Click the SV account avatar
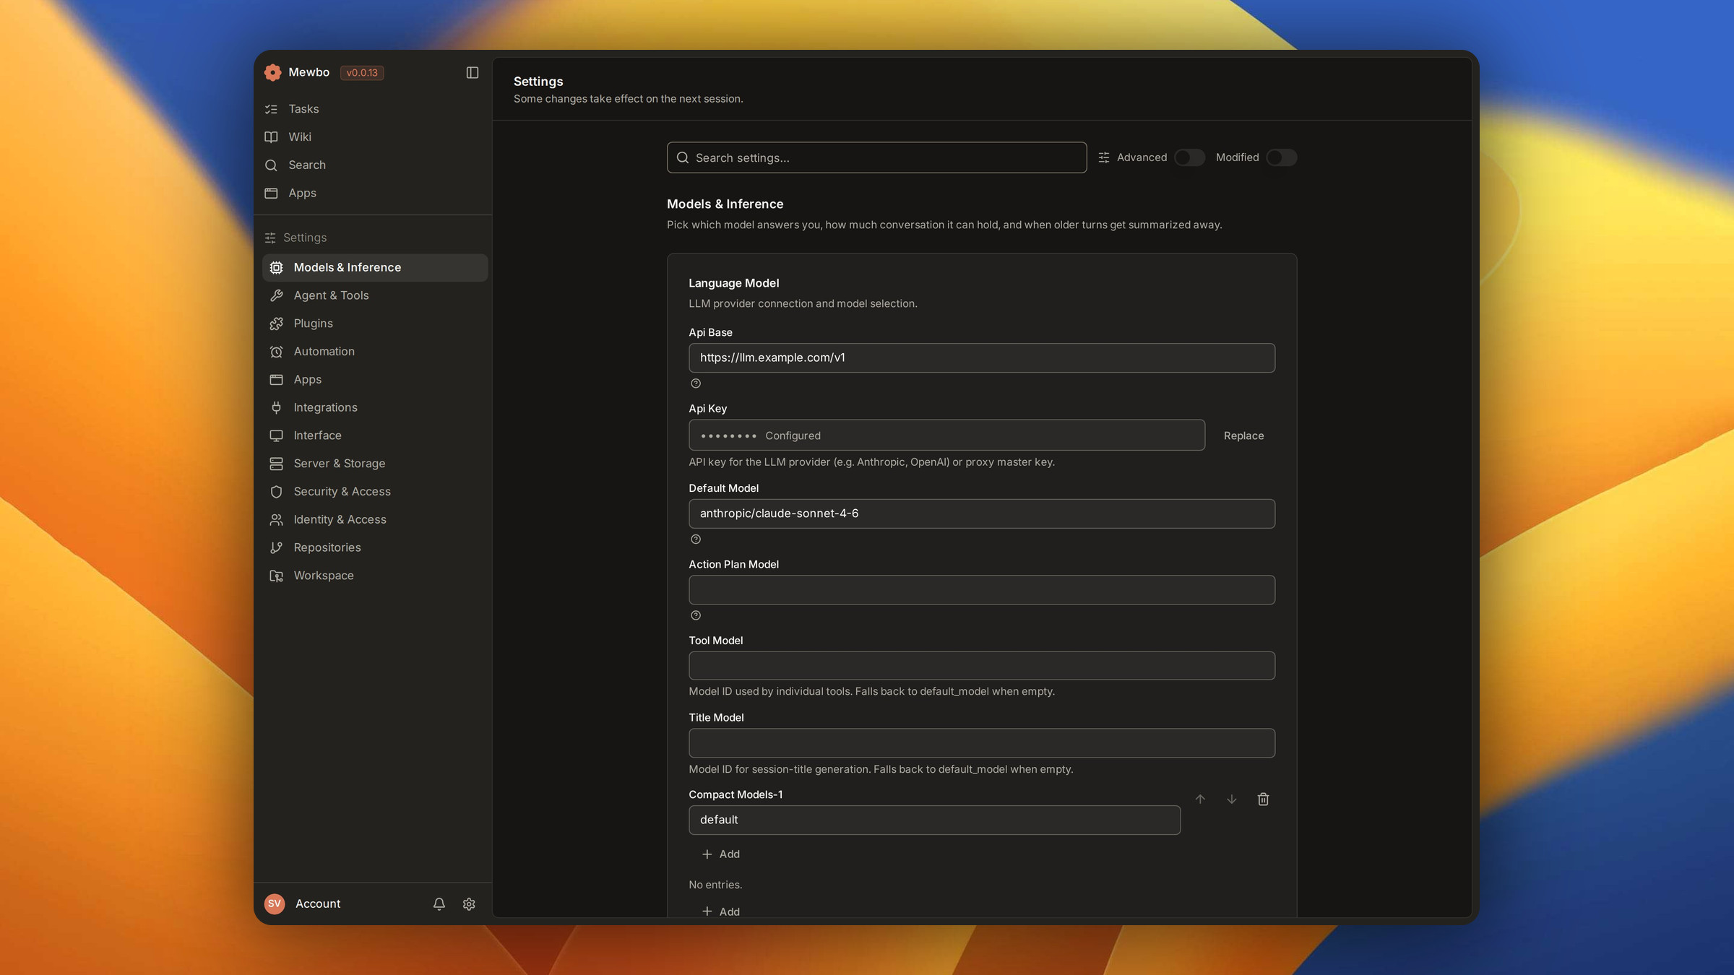Viewport: 1734px width, 975px height. click(x=275, y=904)
